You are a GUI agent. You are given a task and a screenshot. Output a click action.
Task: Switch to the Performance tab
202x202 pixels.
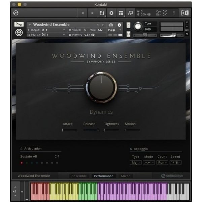104,176
